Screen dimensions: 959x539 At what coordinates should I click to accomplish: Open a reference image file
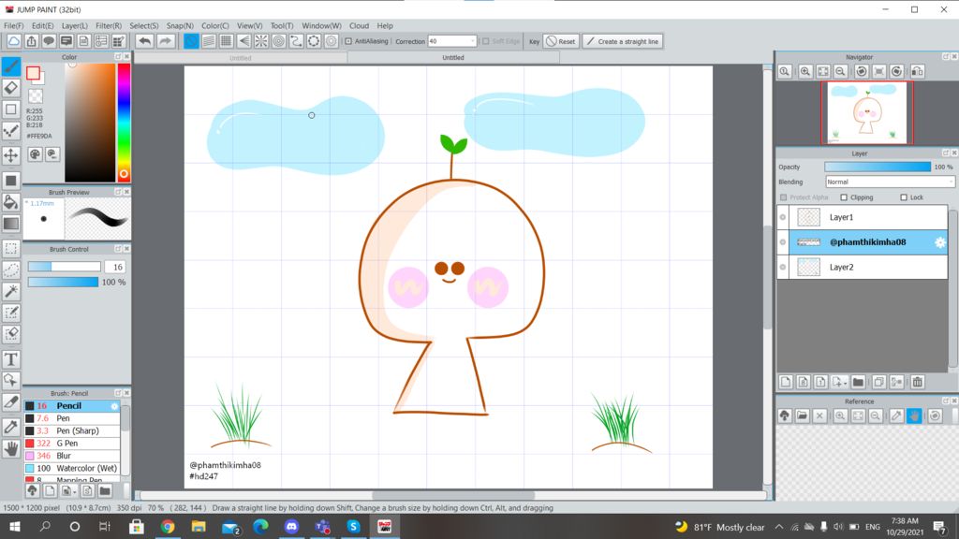point(803,415)
